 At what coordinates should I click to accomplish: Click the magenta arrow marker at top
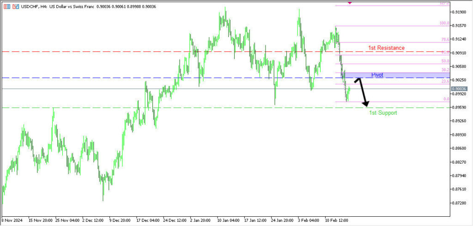350,3
